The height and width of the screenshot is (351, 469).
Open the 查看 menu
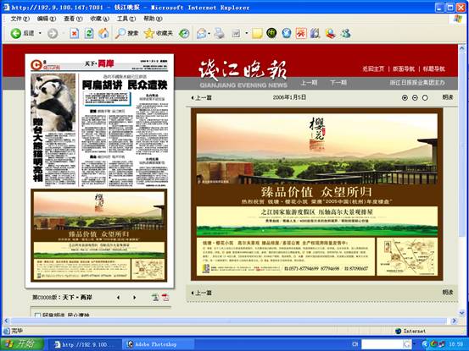coord(73,19)
